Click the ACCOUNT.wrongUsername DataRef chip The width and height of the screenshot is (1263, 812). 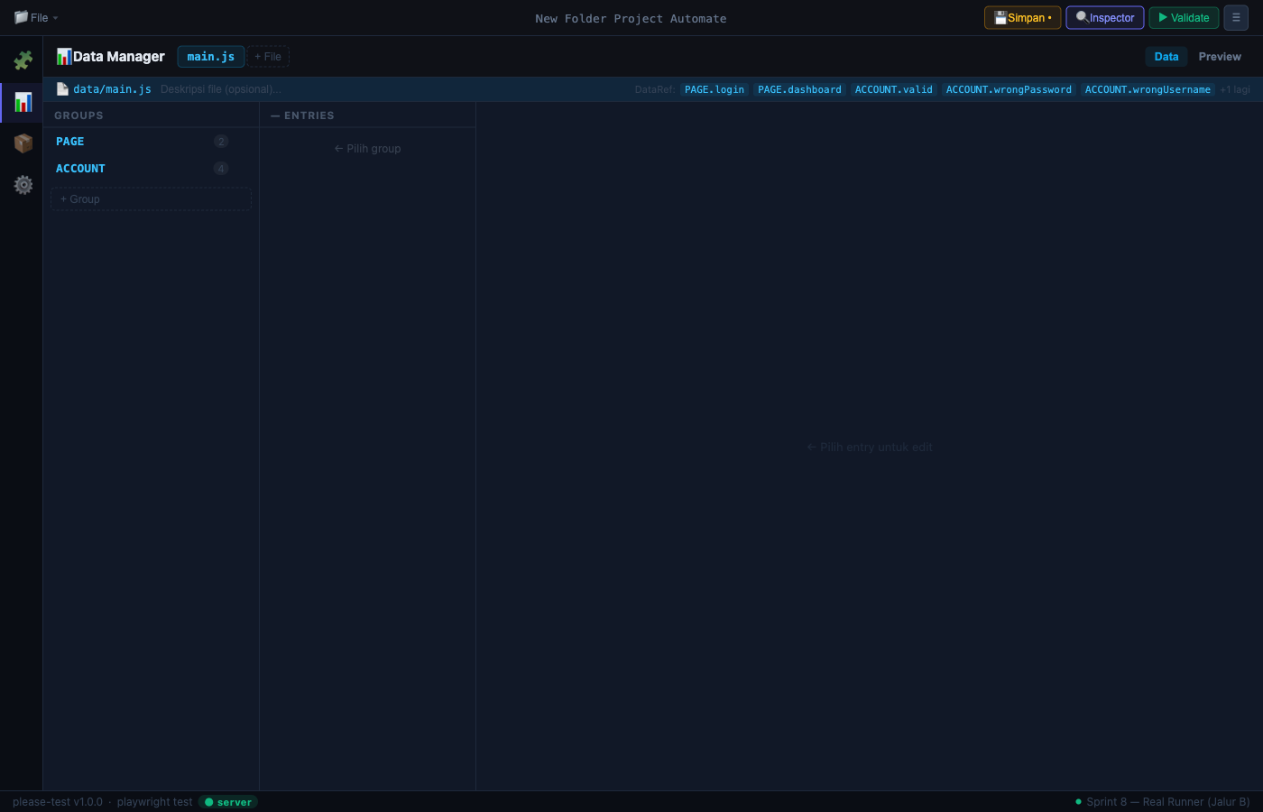(x=1148, y=89)
